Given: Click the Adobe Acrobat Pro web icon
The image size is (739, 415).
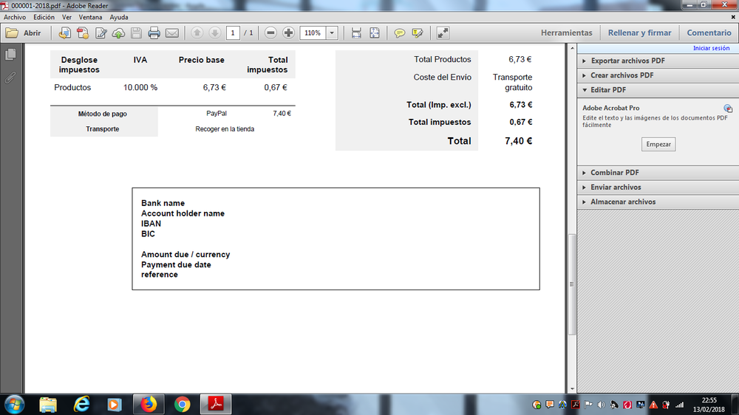Looking at the screenshot, I should (728, 109).
